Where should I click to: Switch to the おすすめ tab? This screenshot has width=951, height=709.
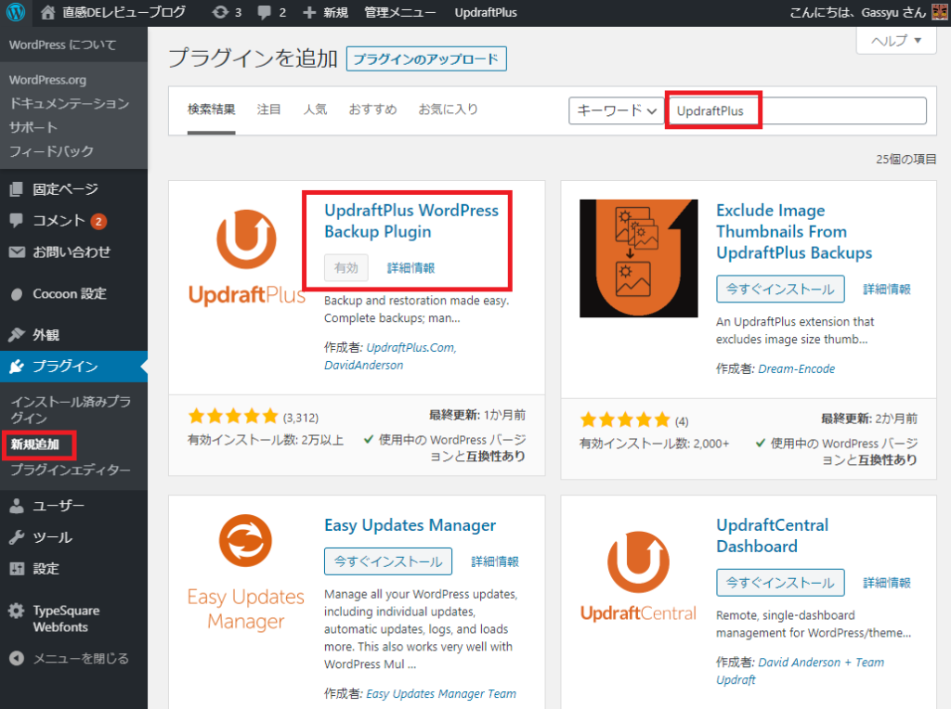coord(372,110)
